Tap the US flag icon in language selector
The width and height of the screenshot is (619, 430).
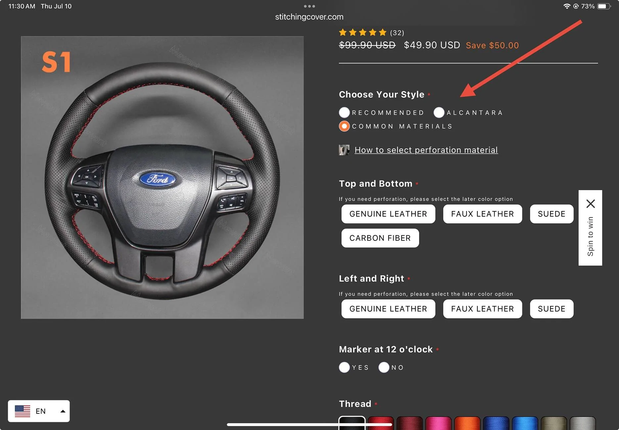point(23,411)
